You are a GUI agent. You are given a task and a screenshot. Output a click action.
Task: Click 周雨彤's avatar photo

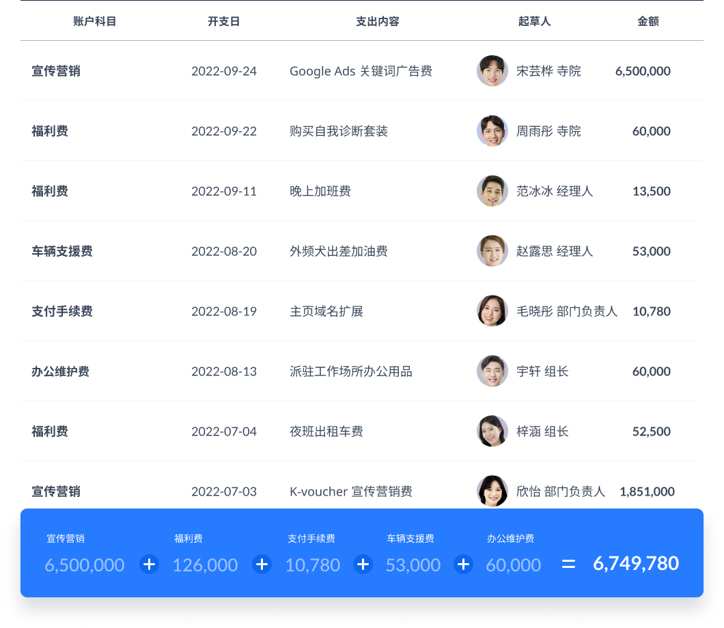(x=492, y=131)
